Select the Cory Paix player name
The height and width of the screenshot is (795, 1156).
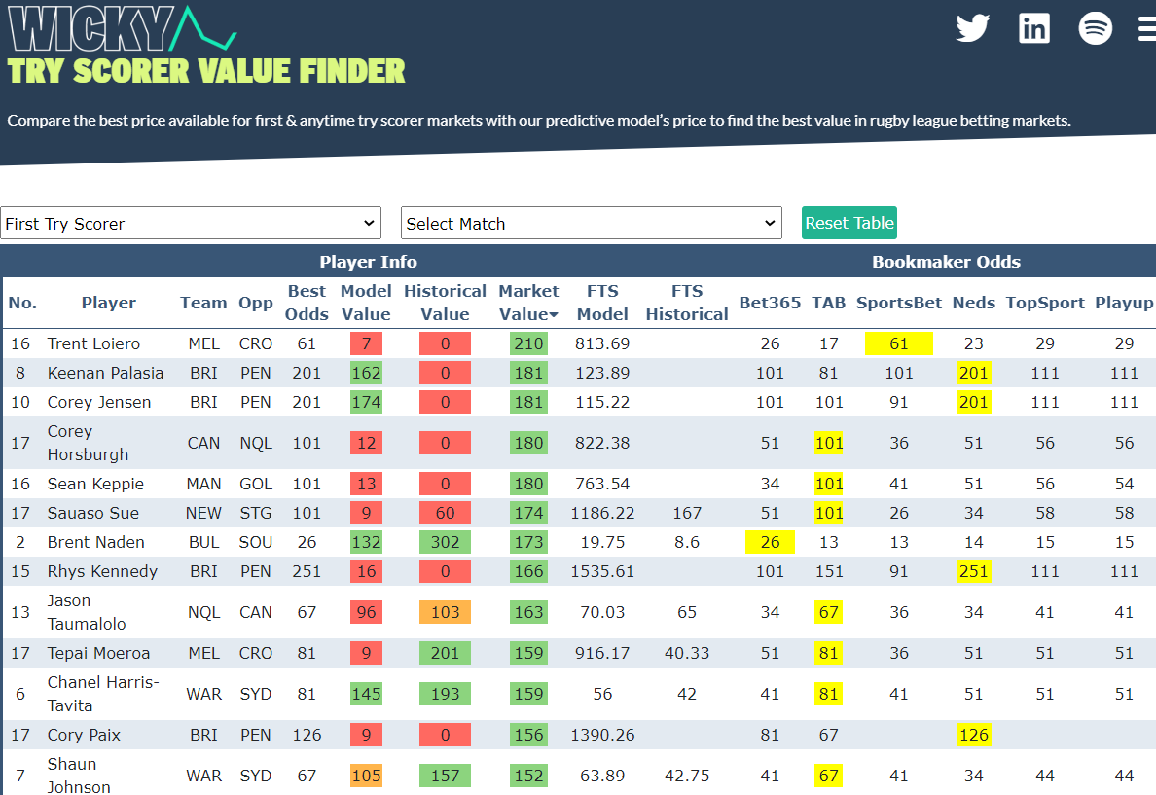tap(84, 736)
